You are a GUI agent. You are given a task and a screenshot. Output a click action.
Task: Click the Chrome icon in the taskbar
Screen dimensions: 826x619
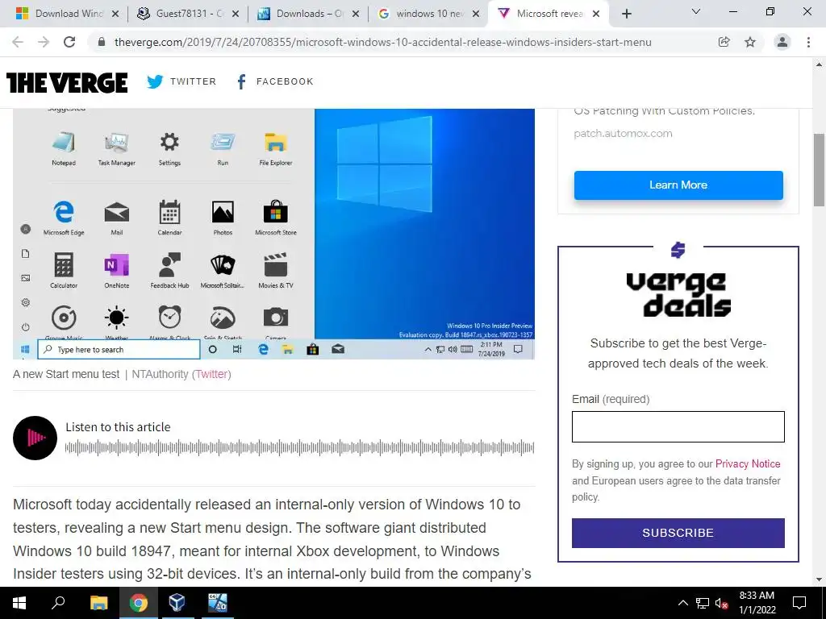coord(139,603)
